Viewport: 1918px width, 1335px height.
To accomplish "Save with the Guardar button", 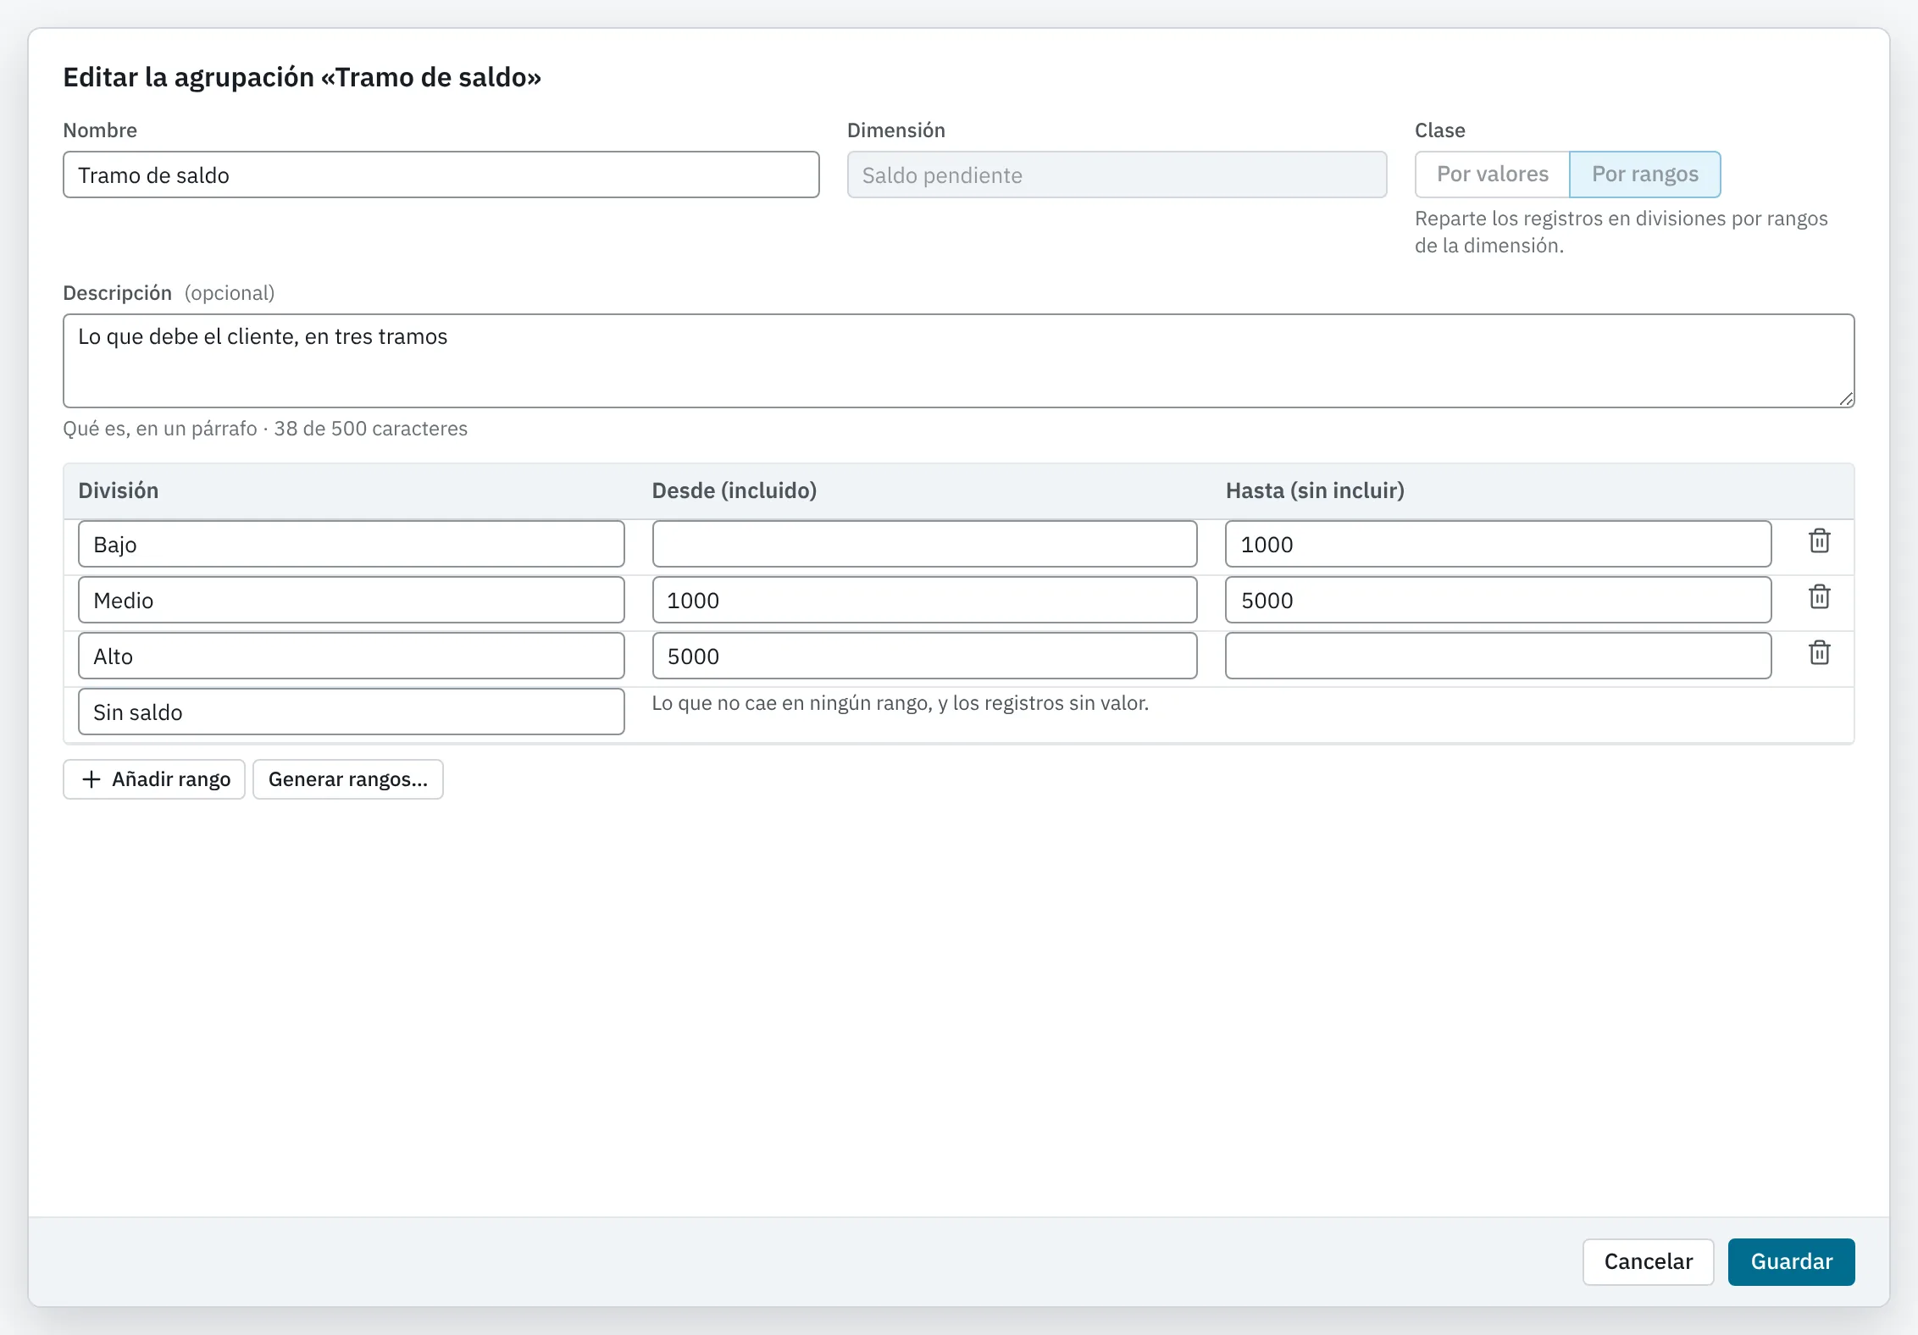I will tap(1791, 1262).
